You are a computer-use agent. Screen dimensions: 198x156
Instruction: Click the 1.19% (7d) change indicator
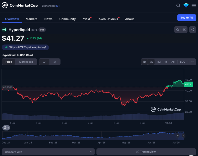[34, 38]
